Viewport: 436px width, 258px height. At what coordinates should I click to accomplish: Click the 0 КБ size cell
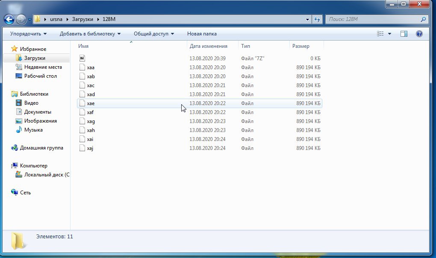tap(315, 59)
